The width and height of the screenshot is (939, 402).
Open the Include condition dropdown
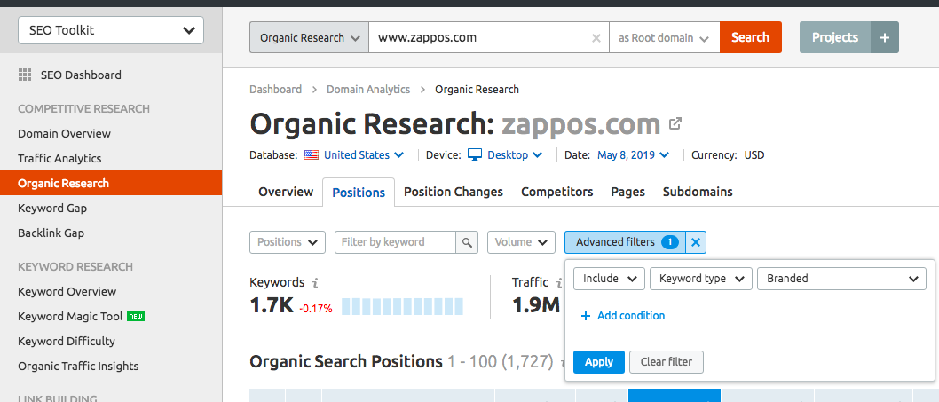point(609,279)
